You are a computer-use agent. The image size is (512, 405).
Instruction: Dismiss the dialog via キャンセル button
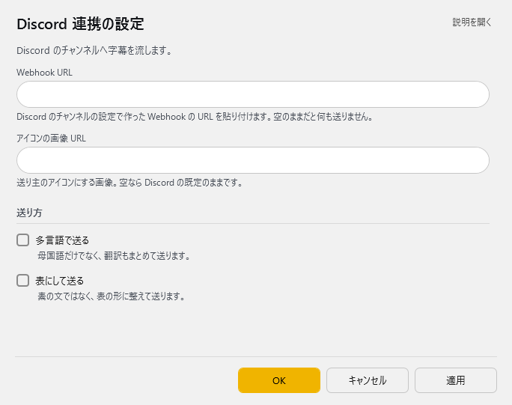368,380
